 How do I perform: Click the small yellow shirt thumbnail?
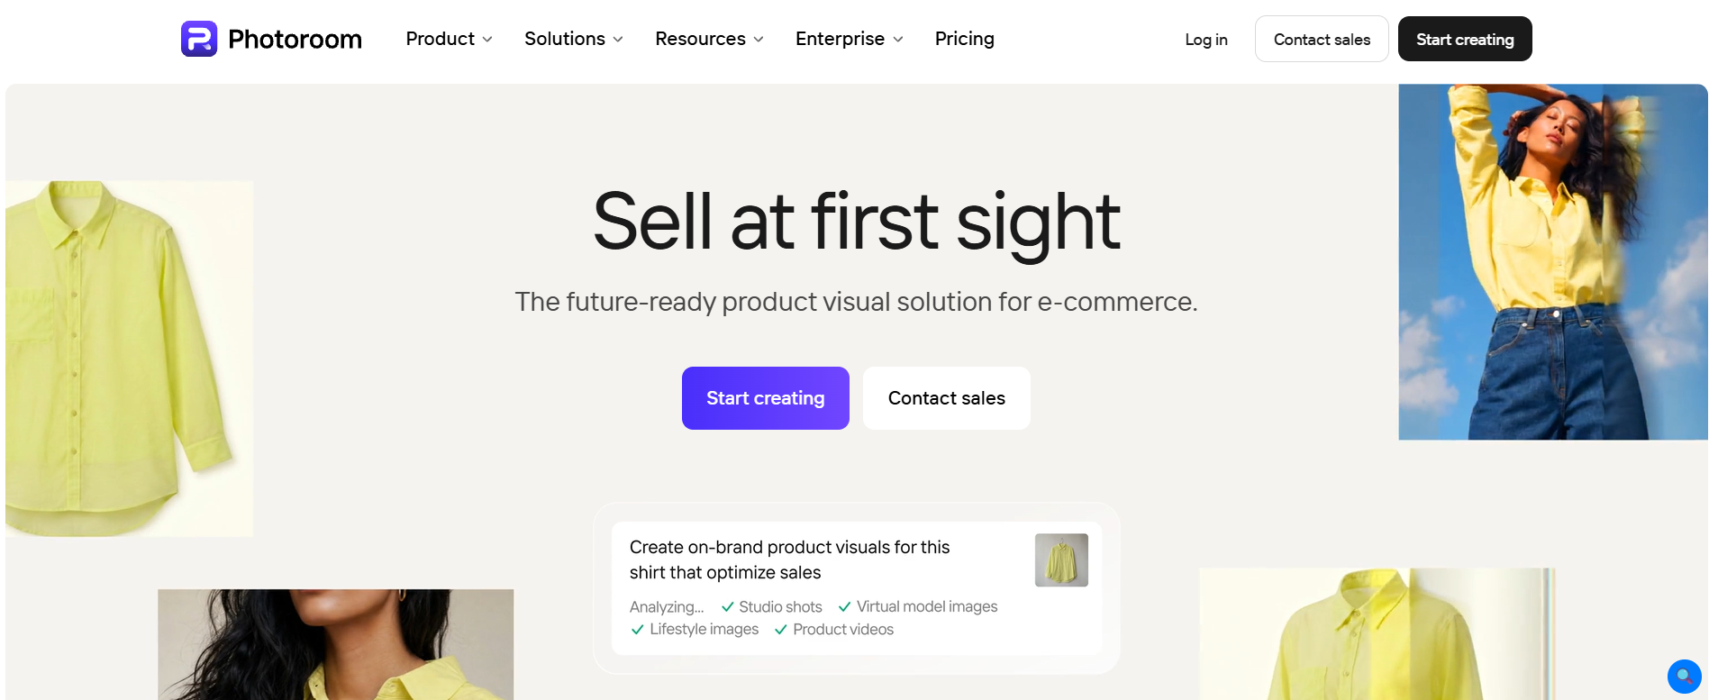point(1061,560)
